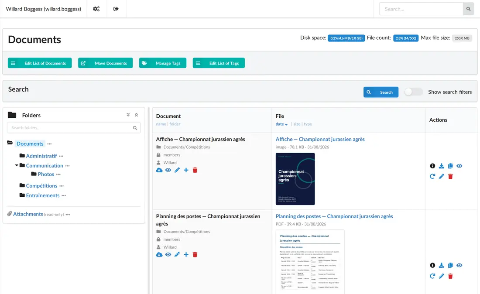Image resolution: width=480 pixels, height=294 pixels.
Task: Download the Planning des postes document via cloud icon
Action: (x=159, y=255)
